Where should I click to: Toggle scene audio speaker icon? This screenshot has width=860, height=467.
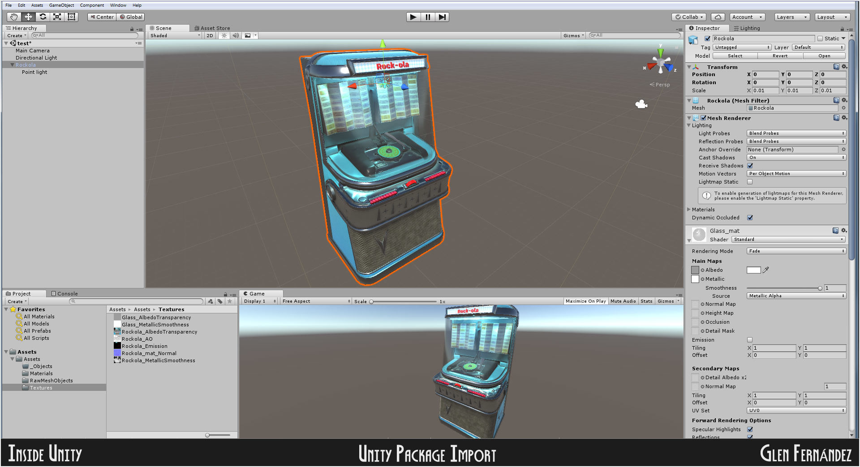236,35
